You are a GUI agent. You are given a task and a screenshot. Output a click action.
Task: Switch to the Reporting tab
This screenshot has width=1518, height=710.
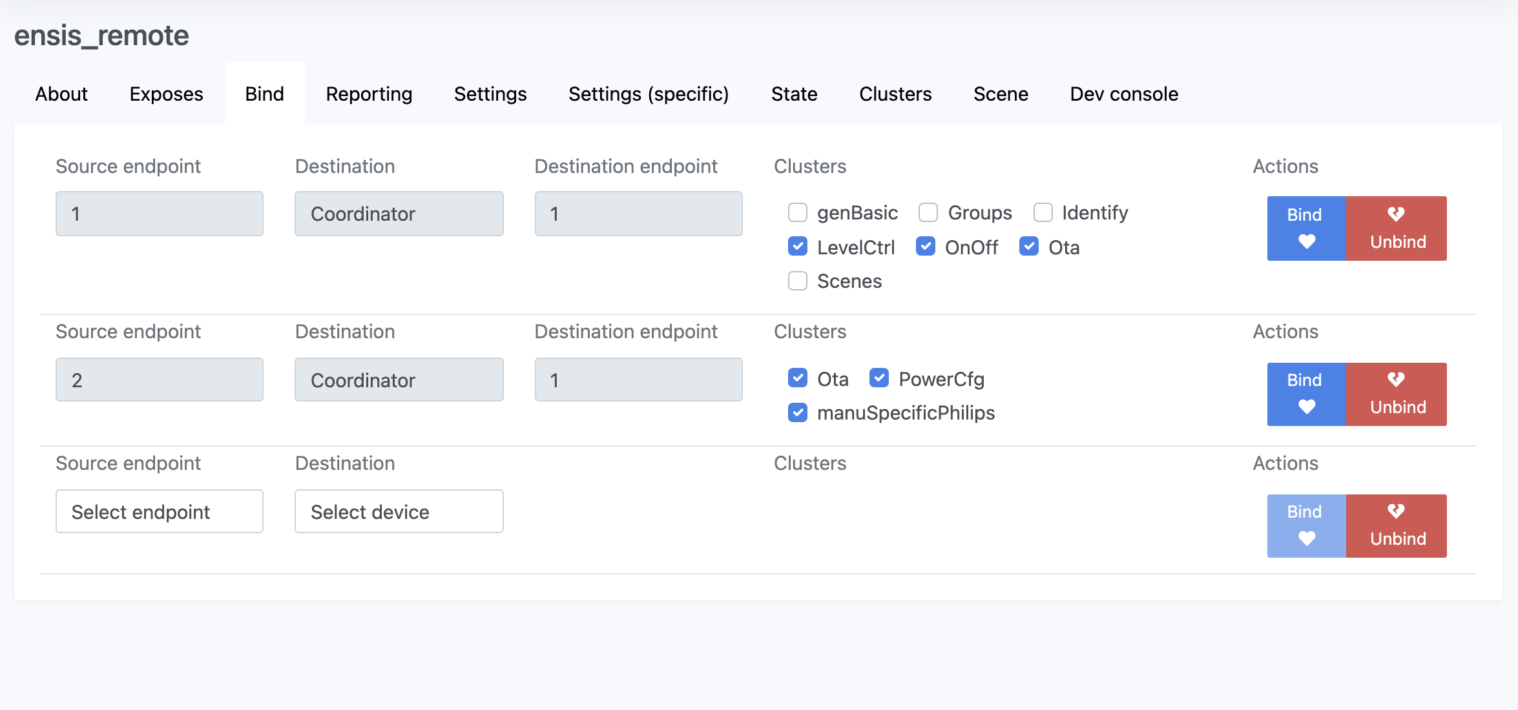[x=369, y=94]
